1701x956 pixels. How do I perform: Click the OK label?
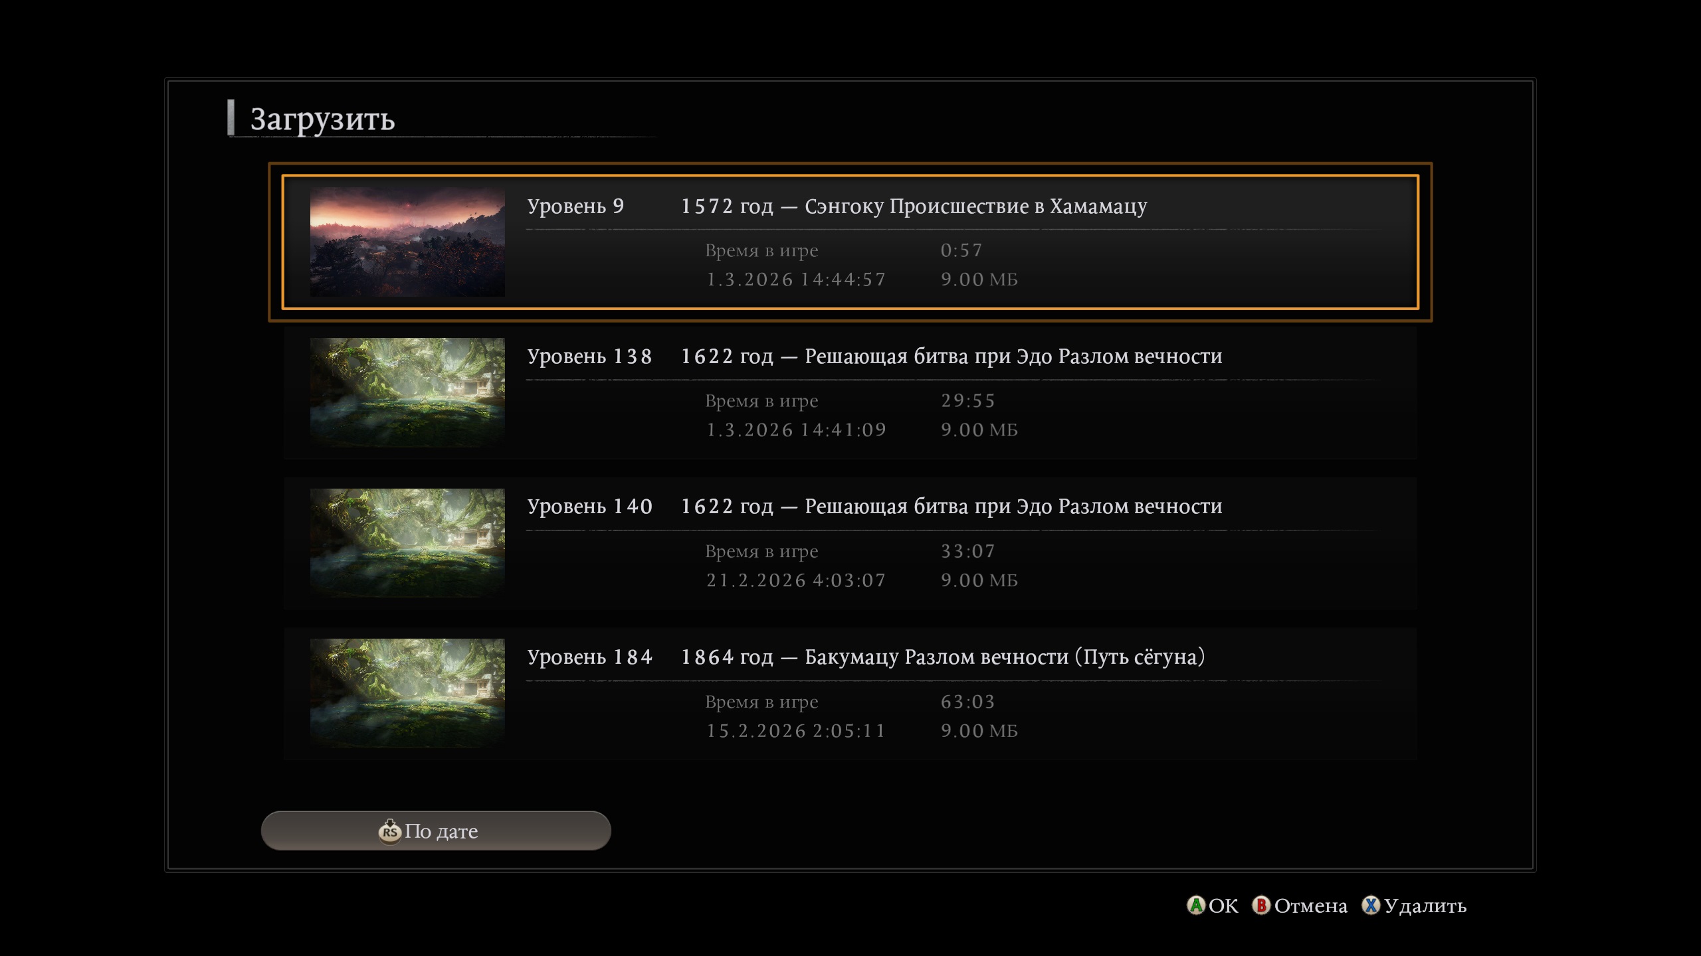[1223, 906]
